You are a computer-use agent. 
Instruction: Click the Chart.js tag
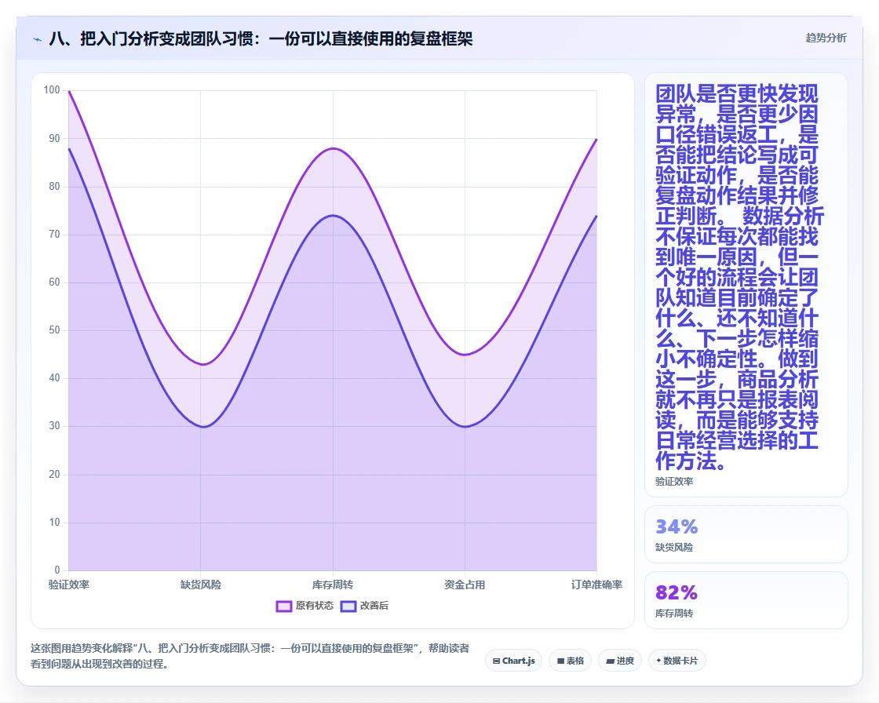point(513,661)
